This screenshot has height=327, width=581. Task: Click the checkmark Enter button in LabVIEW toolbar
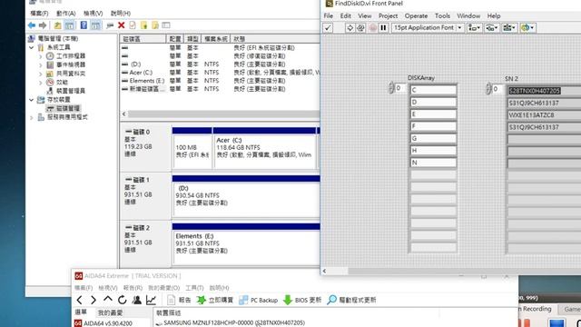click(328, 28)
